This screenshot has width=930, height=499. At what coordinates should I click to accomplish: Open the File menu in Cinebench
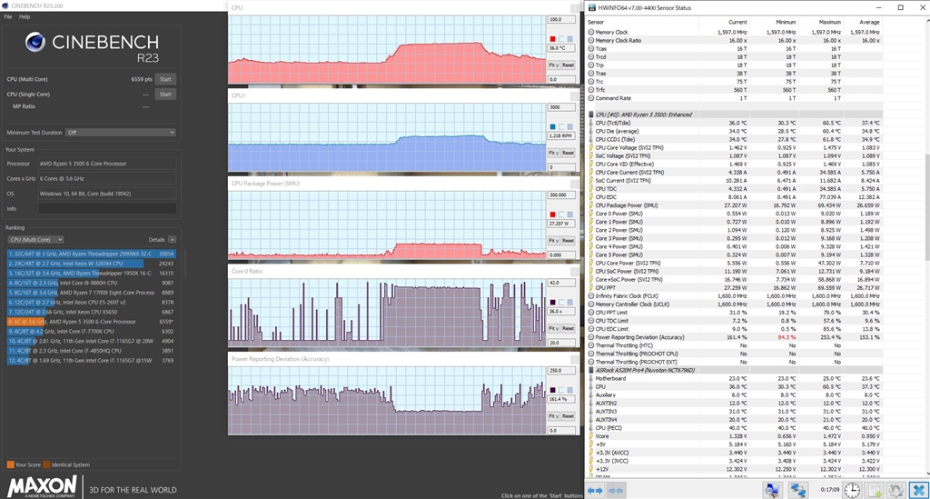click(7, 16)
